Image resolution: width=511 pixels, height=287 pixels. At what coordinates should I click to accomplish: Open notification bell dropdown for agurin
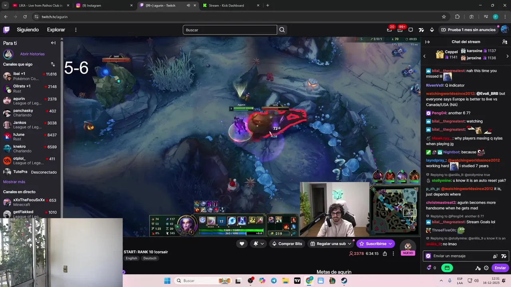click(258, 244)
